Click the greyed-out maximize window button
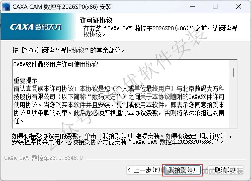 point(215,7)
